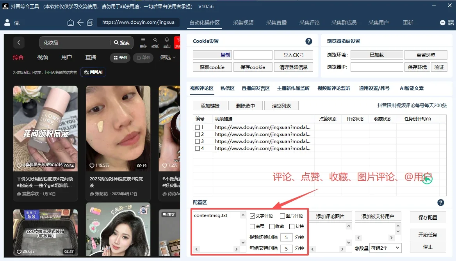
Task: Click the copy pages icon beside the address bar
Action: tap(90, 22)
